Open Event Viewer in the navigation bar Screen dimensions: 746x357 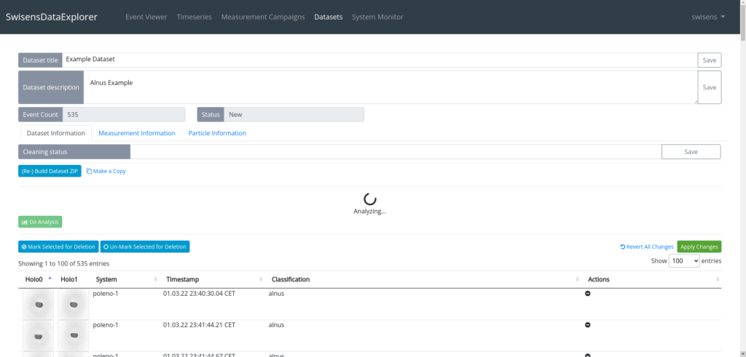pos(146,17)
